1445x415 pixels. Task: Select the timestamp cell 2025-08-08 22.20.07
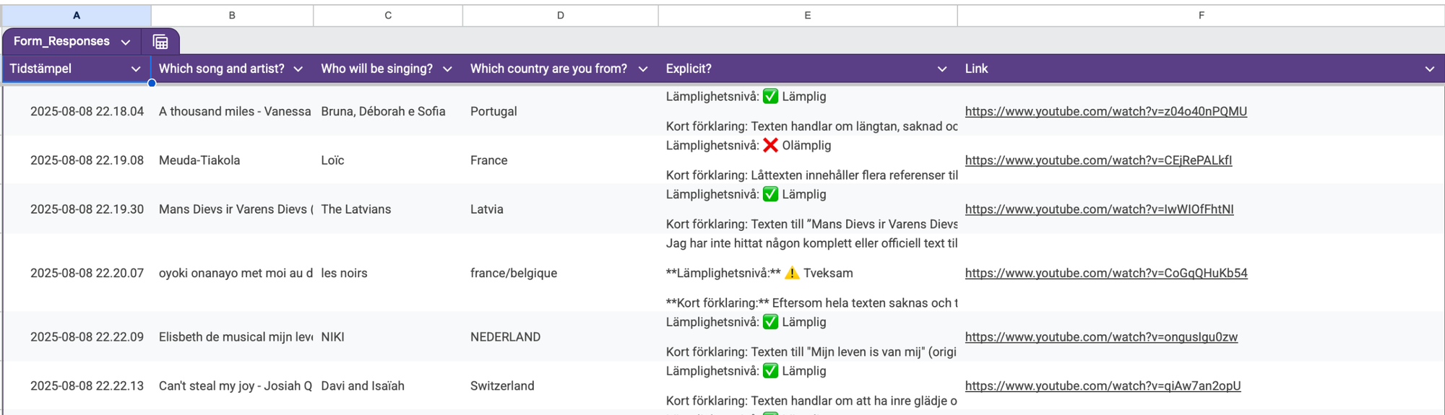[x=77, y=273]
